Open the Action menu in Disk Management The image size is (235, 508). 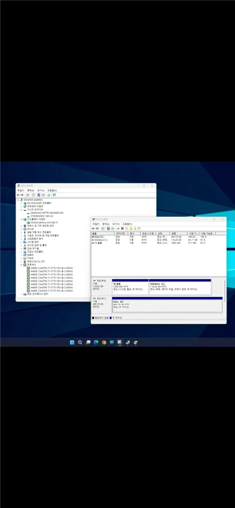pos(106,224)
